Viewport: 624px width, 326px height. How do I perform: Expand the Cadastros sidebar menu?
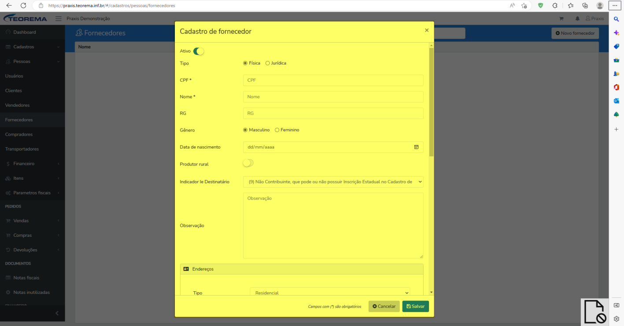point(32,47)
